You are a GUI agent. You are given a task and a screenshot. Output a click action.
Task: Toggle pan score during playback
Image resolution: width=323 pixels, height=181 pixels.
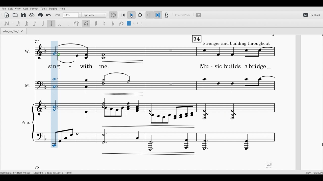158,15
